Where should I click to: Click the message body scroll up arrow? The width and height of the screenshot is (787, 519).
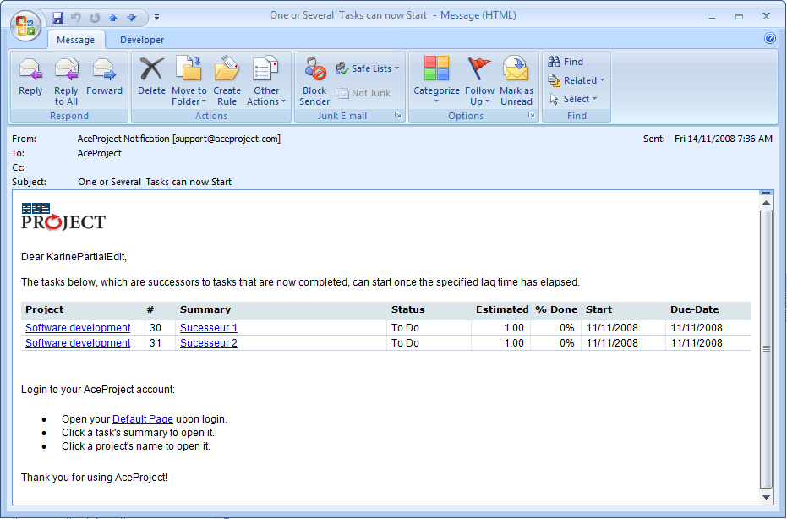coord(766,203)
